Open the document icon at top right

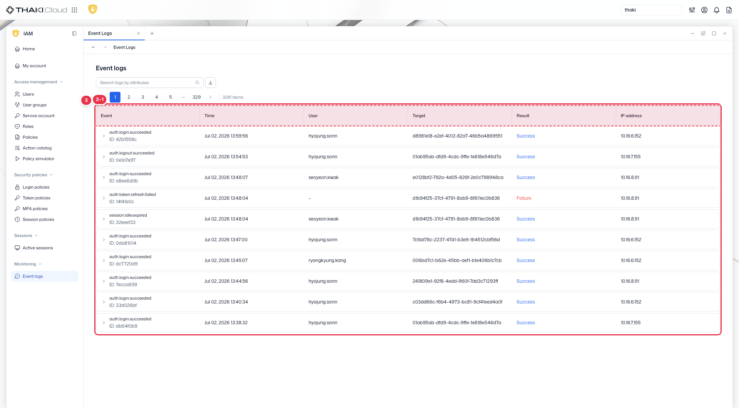(729, 10)
